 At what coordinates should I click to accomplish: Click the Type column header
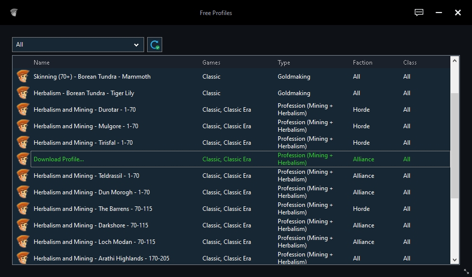(x=284, y=63)
